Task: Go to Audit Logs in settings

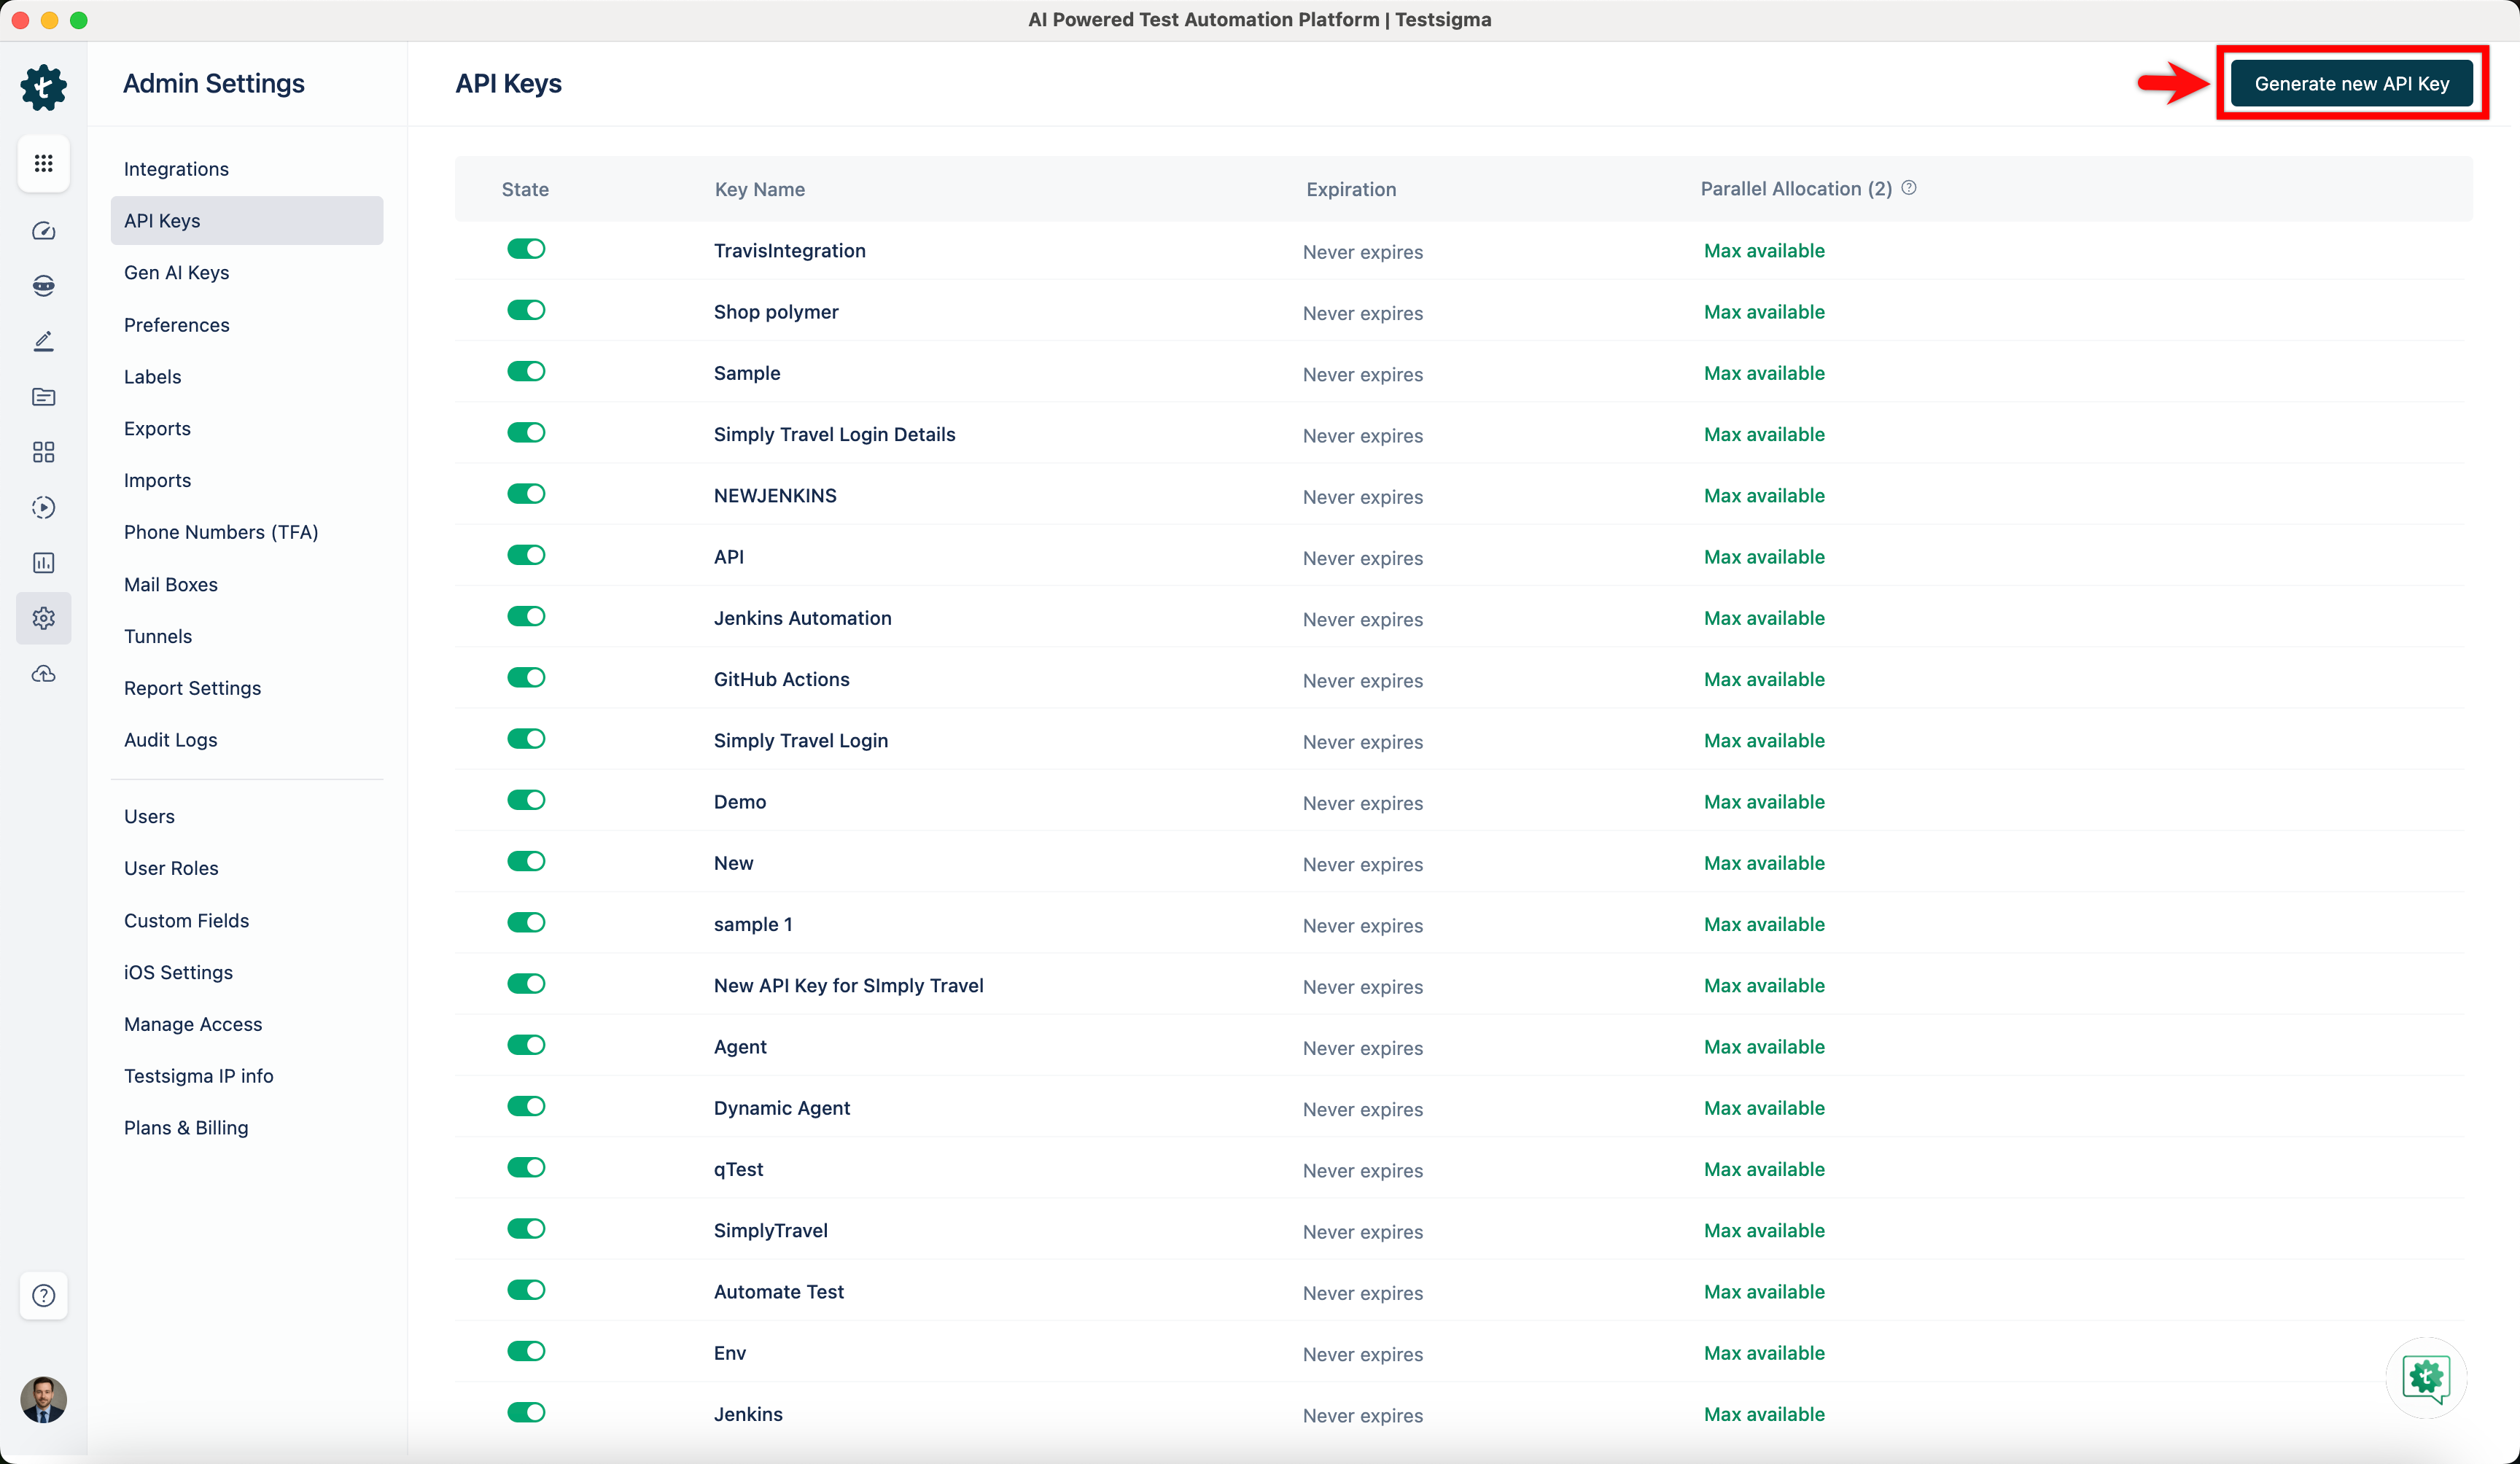Action: (x=171, y=740)
